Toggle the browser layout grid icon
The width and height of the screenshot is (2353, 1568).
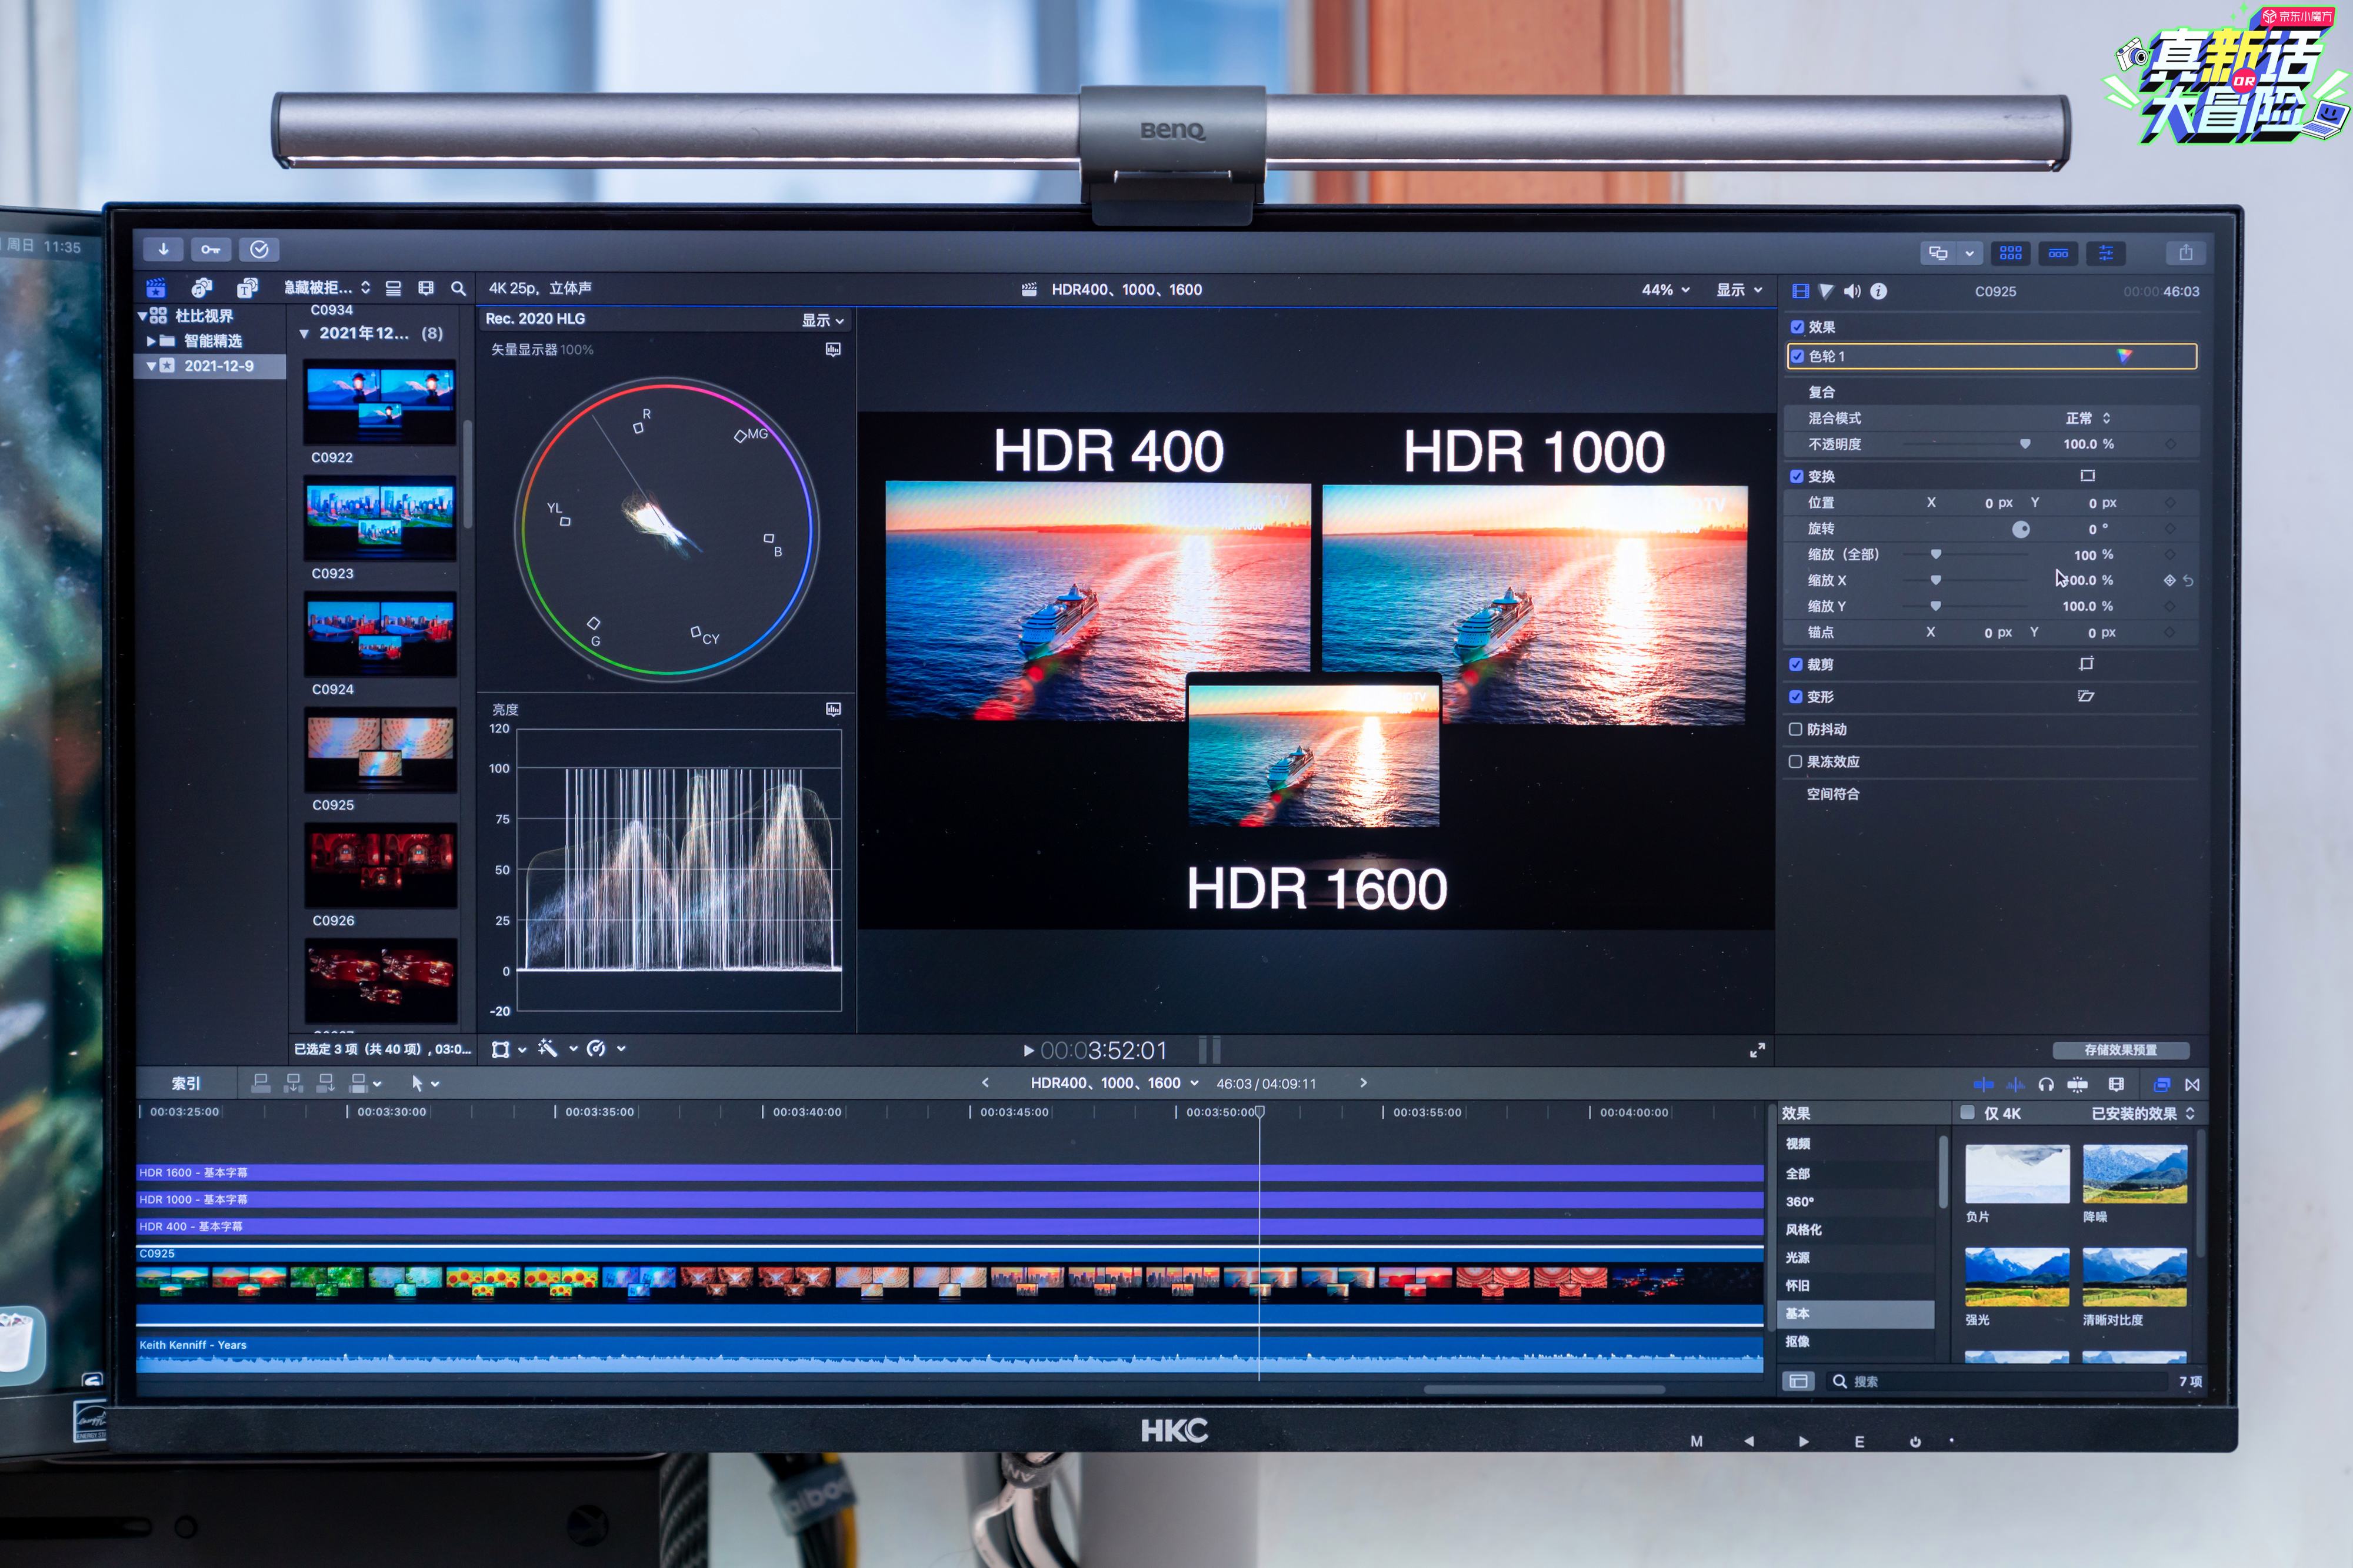pyautogui.click(x=2011, y=253)
